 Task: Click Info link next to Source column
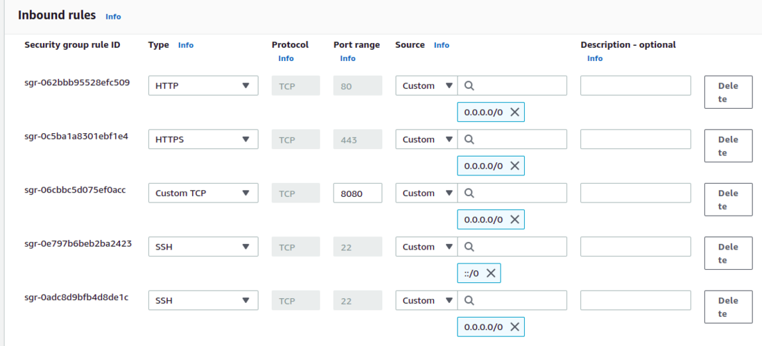pyautogui.click(x=442, y=45)
